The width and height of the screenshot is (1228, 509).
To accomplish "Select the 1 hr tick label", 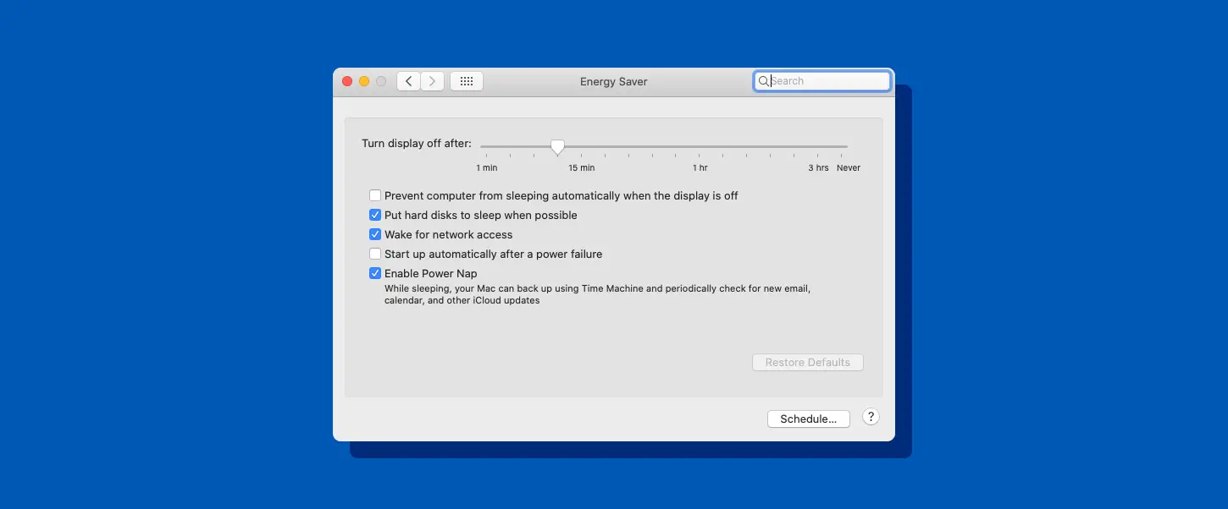I will point(700,167).
